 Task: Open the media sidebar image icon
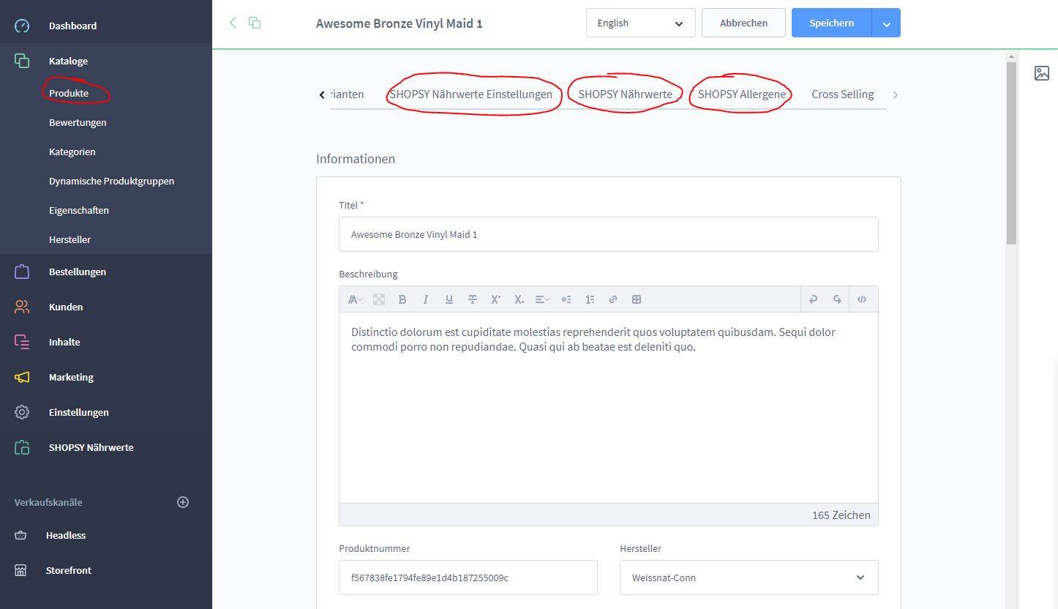tap(1042, 73)
